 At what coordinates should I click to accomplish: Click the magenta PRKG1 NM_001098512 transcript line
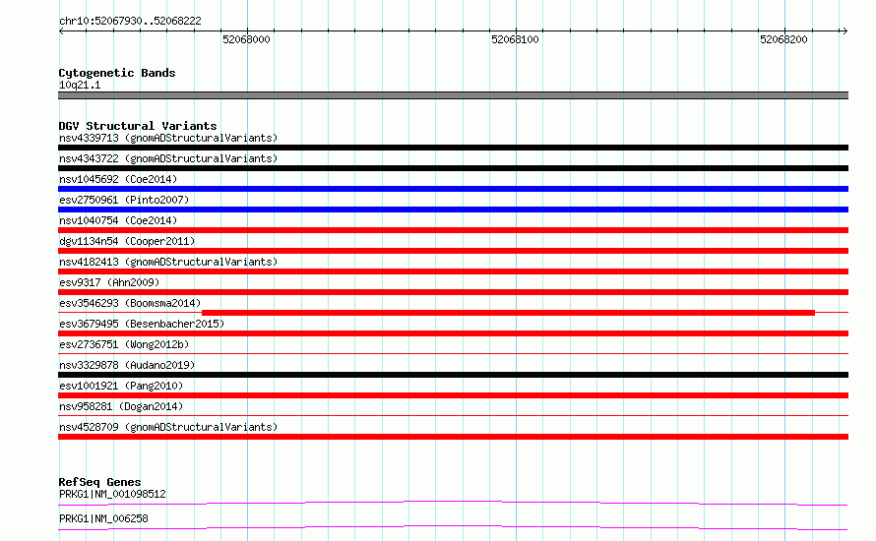point(453,503)
